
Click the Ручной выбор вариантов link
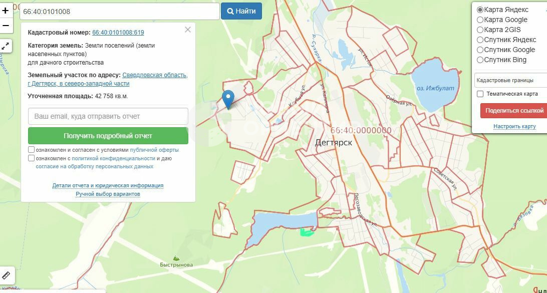click(x=108, y=194)
